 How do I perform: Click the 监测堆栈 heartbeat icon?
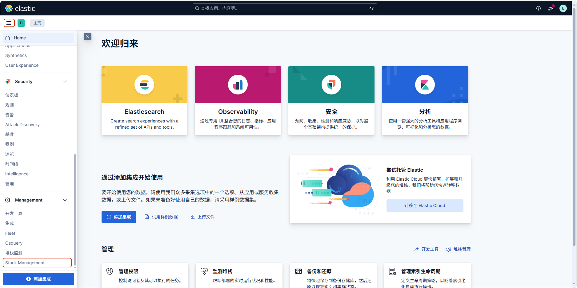point(204,271)
